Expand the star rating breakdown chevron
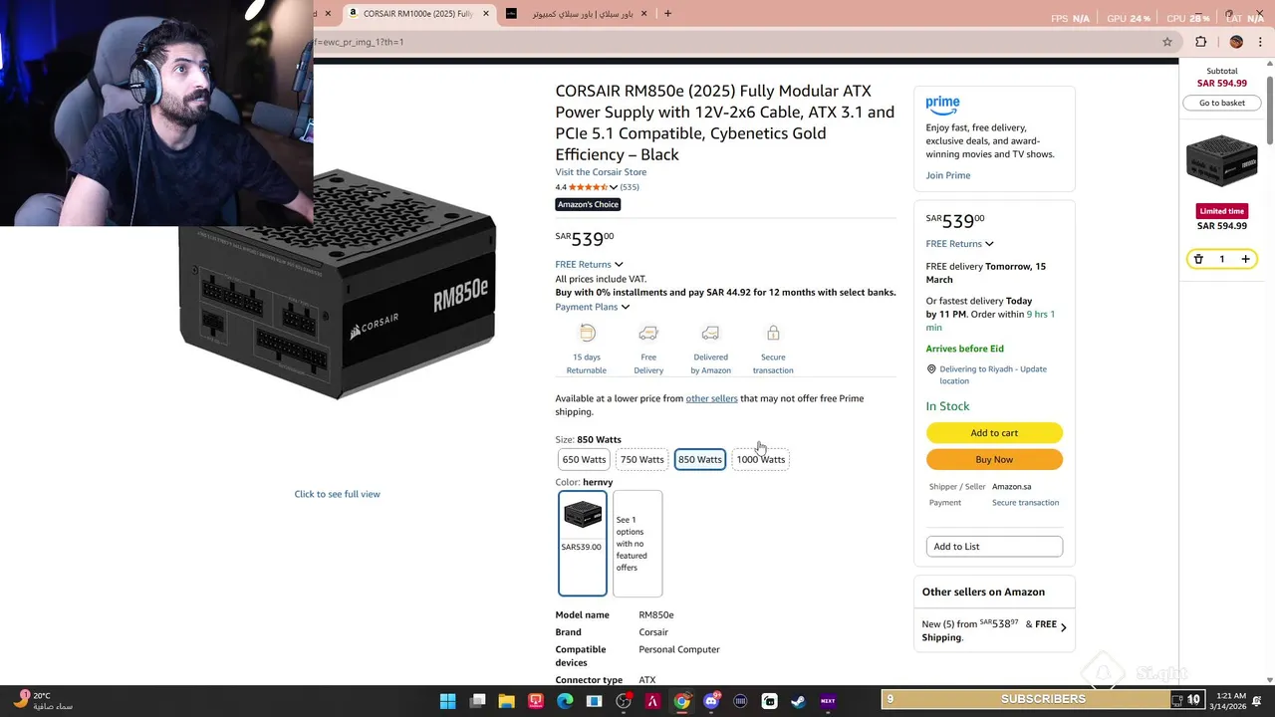 [x=614, y=187]
